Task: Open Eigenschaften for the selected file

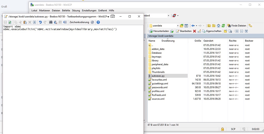Action: click(x=212, y=31)
